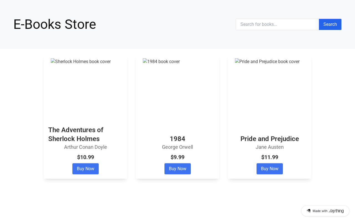Click the E-Books Store heading
Viewport: 355px width, 222px height.
click(x=55, y=24)
